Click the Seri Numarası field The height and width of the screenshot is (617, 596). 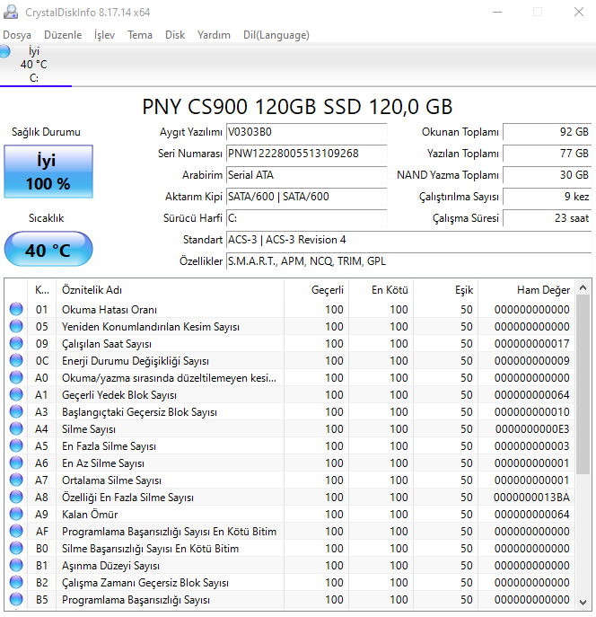[x=307, y=154]
